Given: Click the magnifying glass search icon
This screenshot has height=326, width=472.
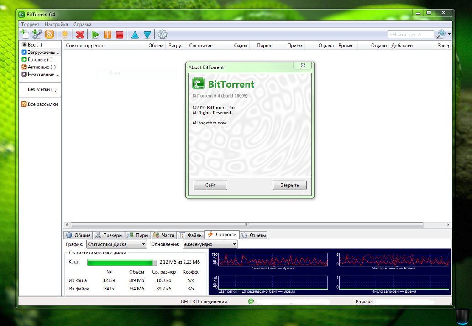Looking at the screenshot, I should pos(441,34).
